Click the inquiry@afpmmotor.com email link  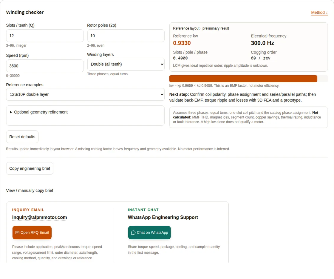point(39,217)
